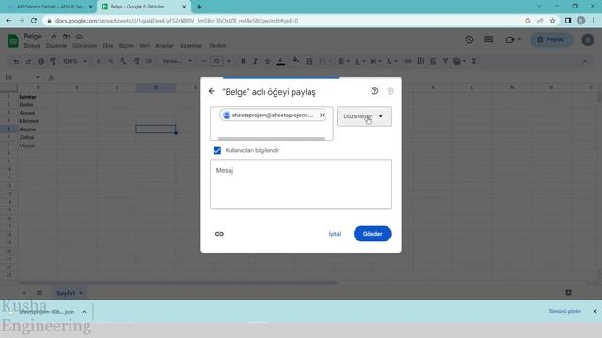The width and height of the screenshot is (602, 338).
Task: Expand the downloaded json file options
Action: [84, 312]
